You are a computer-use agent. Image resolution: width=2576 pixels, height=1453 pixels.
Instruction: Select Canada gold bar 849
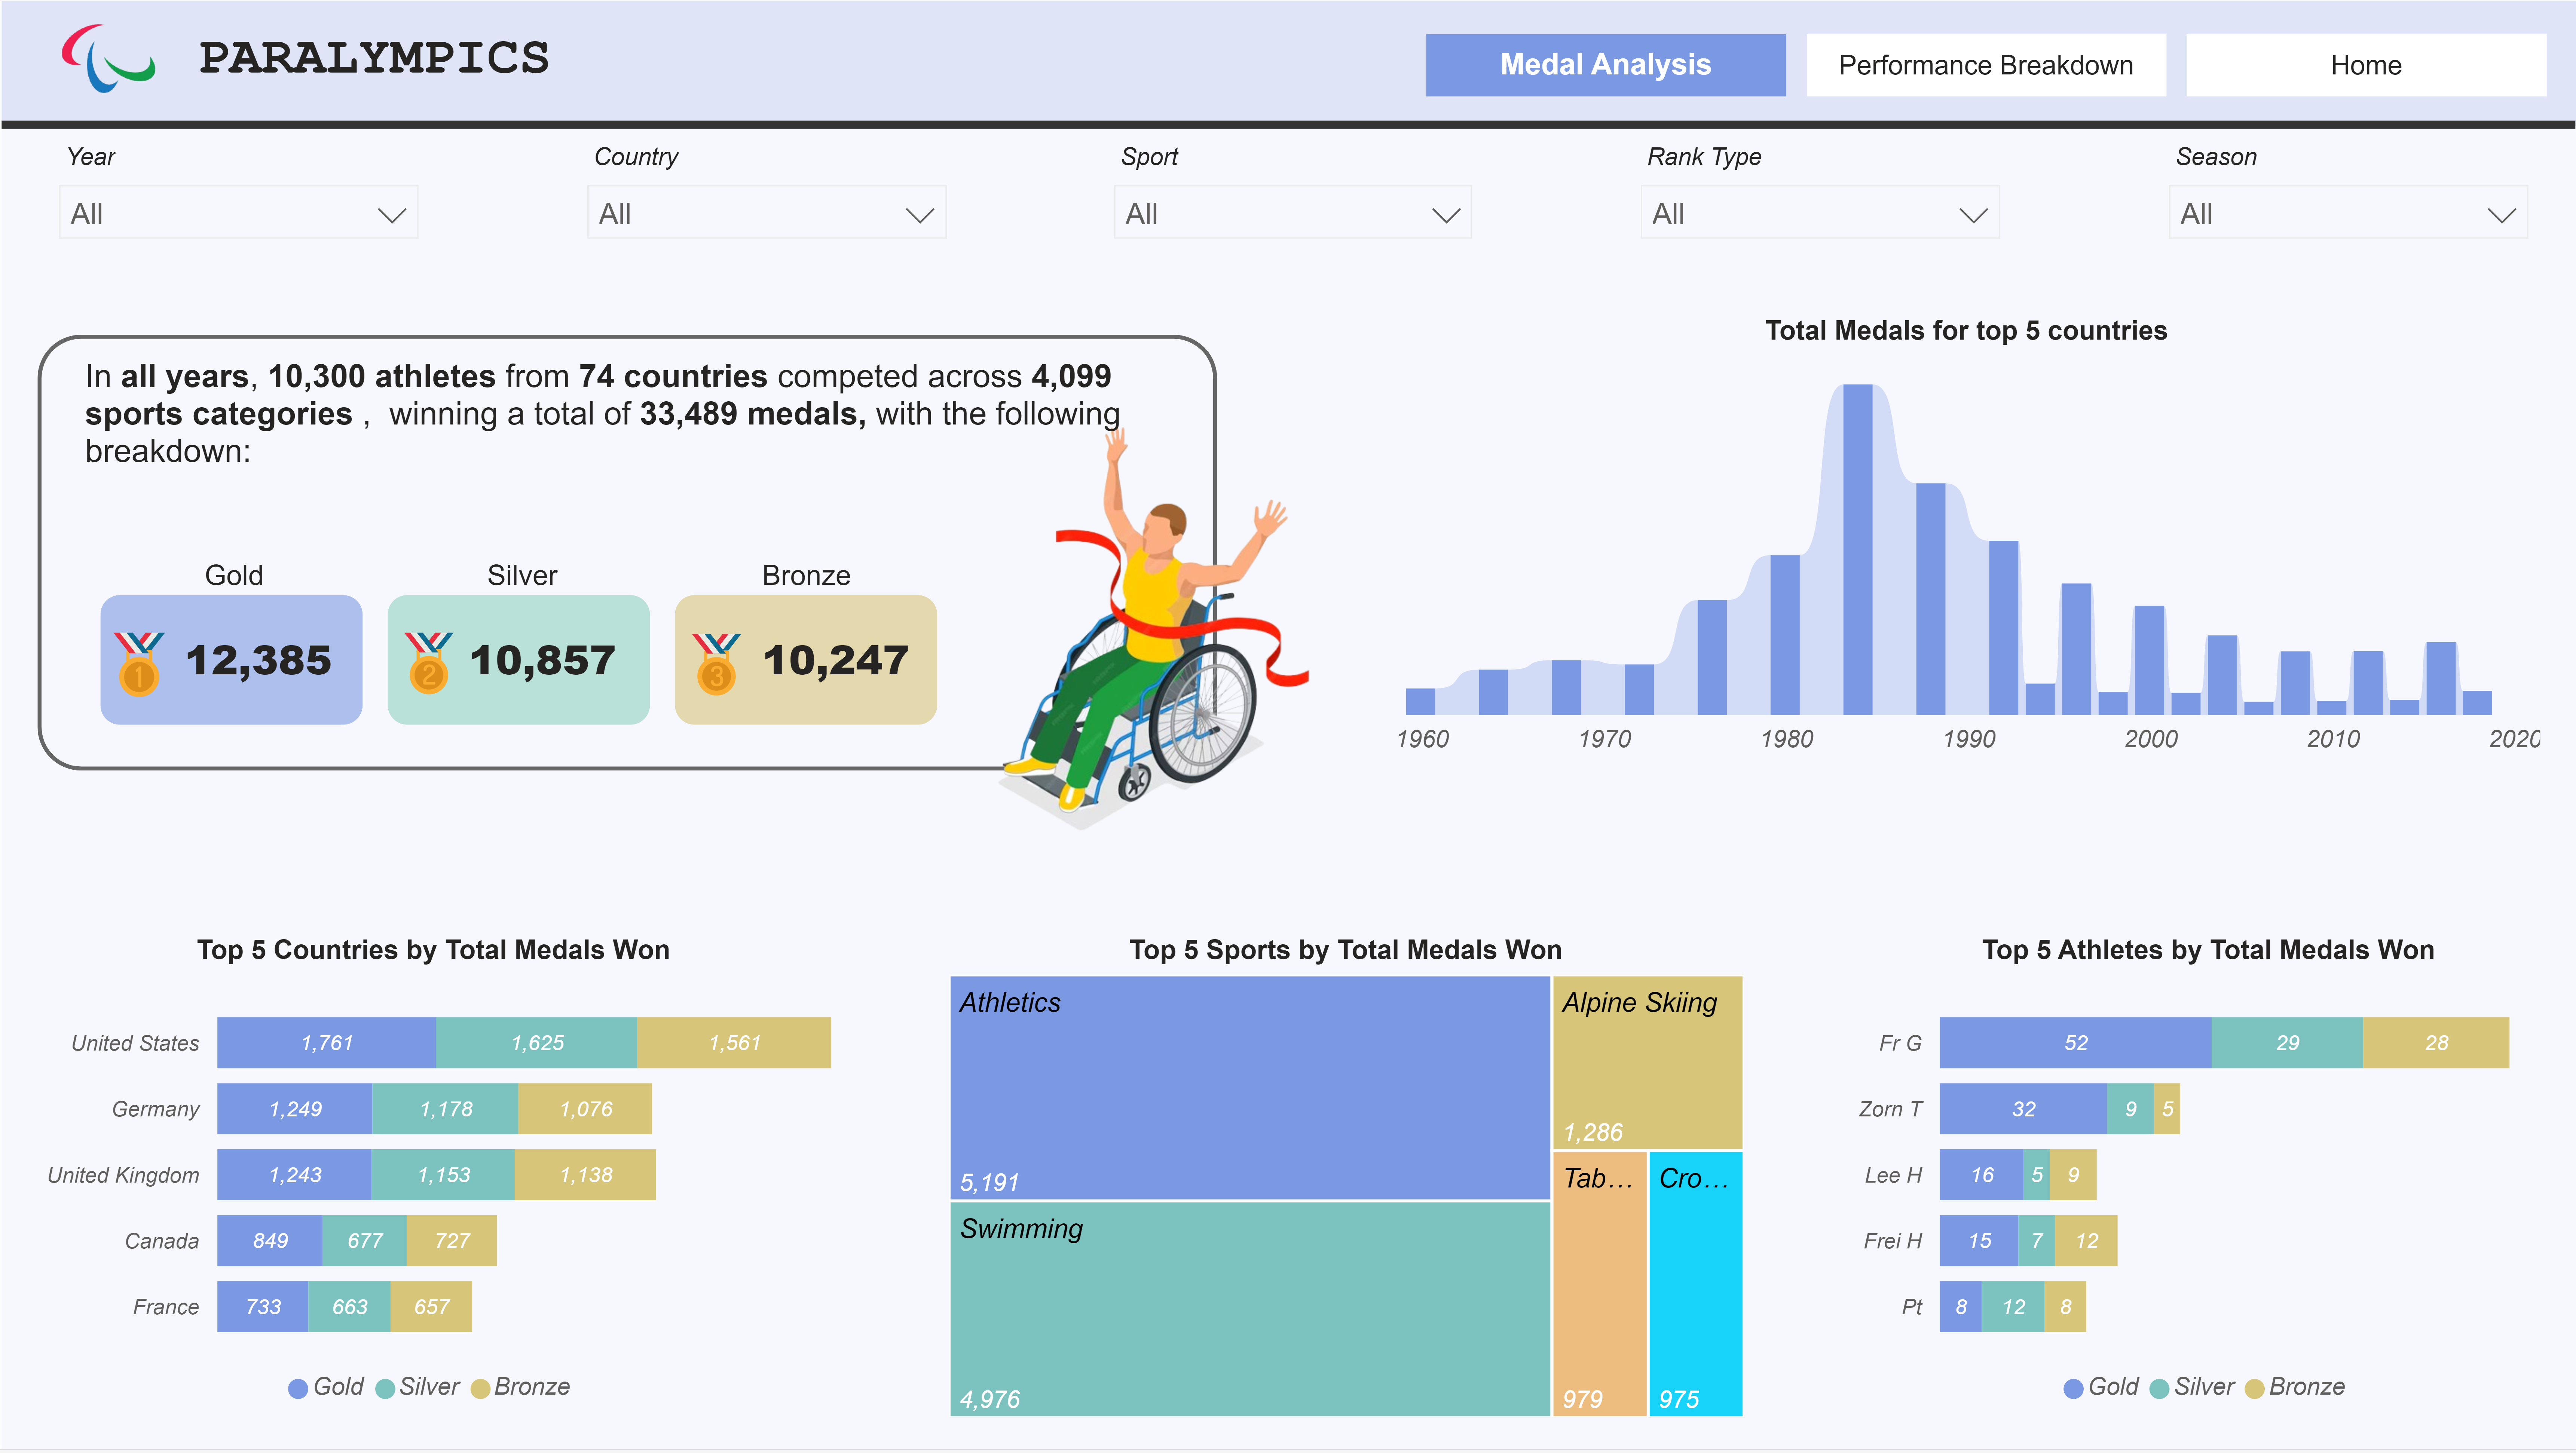pos(270,1241)
